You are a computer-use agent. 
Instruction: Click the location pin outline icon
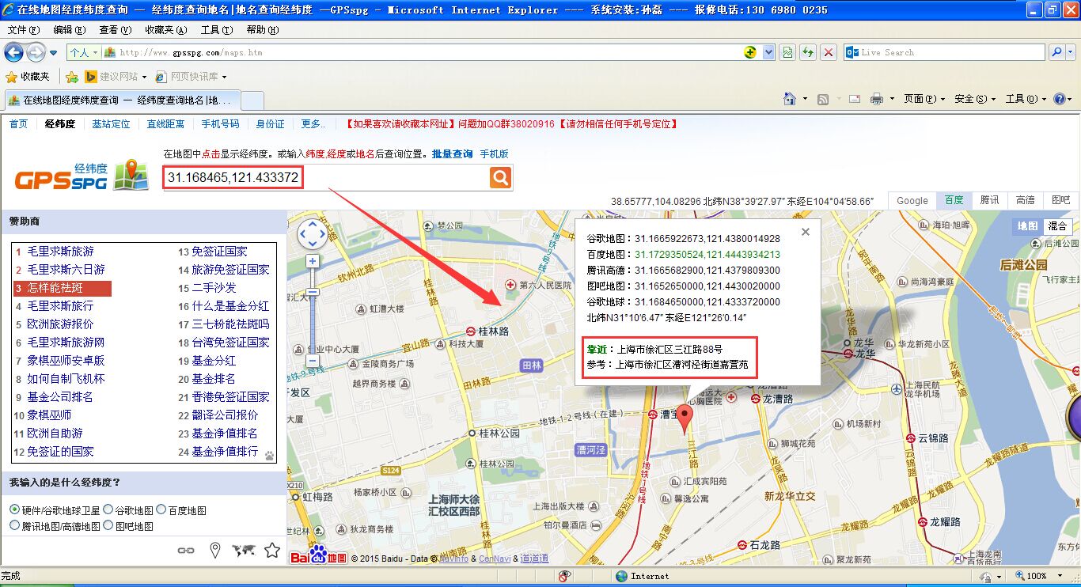(214, 551)
